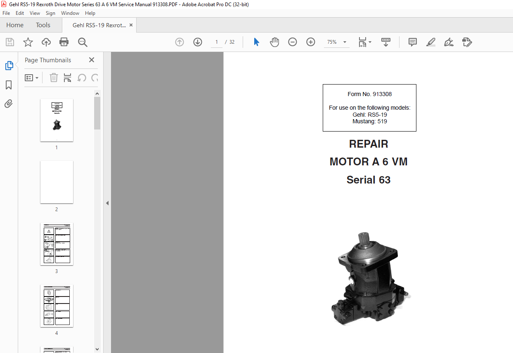513x353 pixels.
Task: Click the 'Form No. 913308' text
Action: [369, 94]
